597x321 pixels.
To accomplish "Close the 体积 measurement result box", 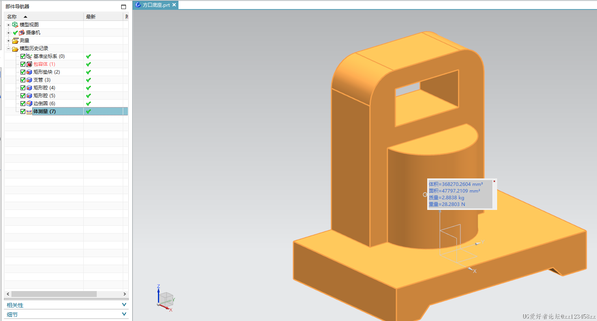I will (494, 181).
